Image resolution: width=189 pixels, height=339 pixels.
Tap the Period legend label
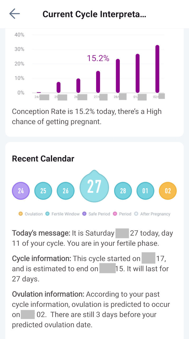coord(125,214)
